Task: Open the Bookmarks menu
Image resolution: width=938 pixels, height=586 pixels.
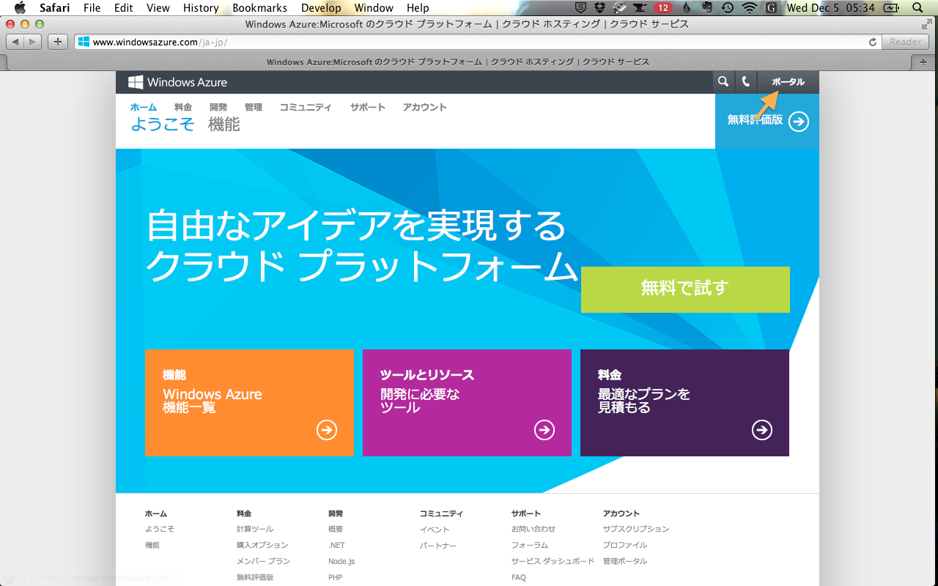Action: coord(260,8)
